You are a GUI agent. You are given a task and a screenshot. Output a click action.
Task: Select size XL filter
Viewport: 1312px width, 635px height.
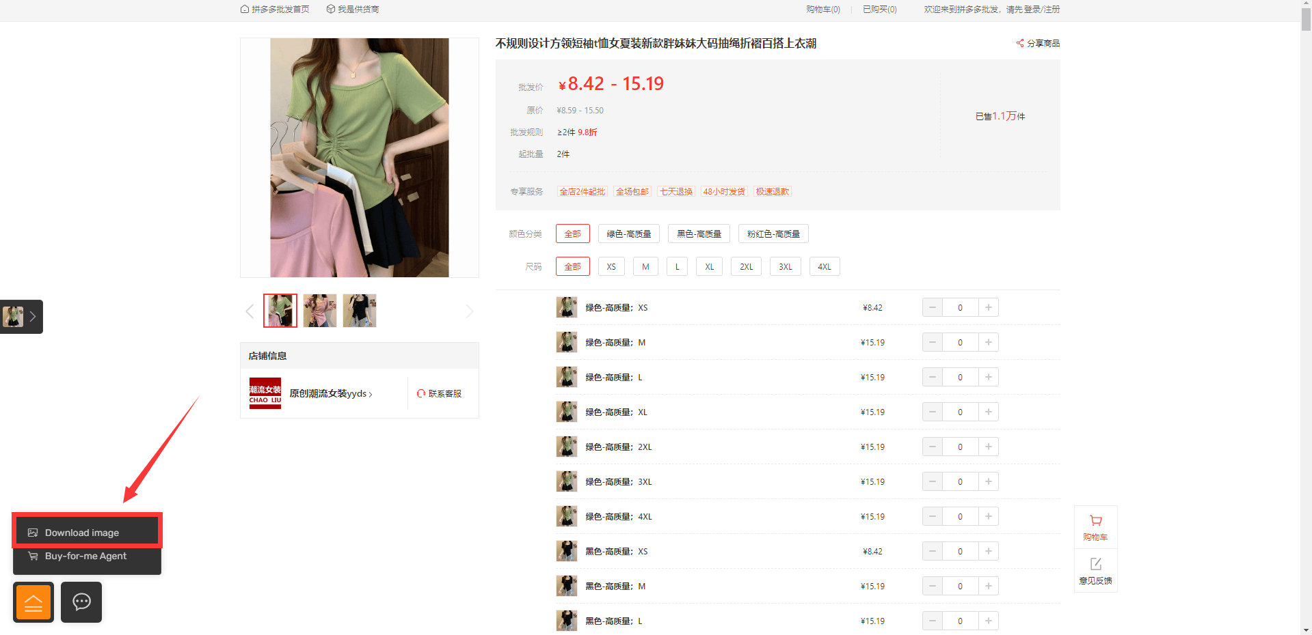(709, 266)
